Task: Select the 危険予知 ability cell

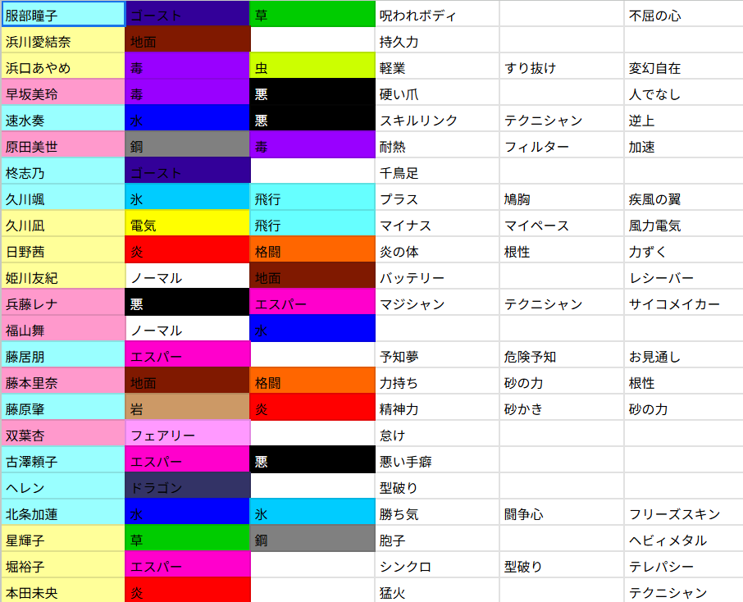Action: point(562,356)
